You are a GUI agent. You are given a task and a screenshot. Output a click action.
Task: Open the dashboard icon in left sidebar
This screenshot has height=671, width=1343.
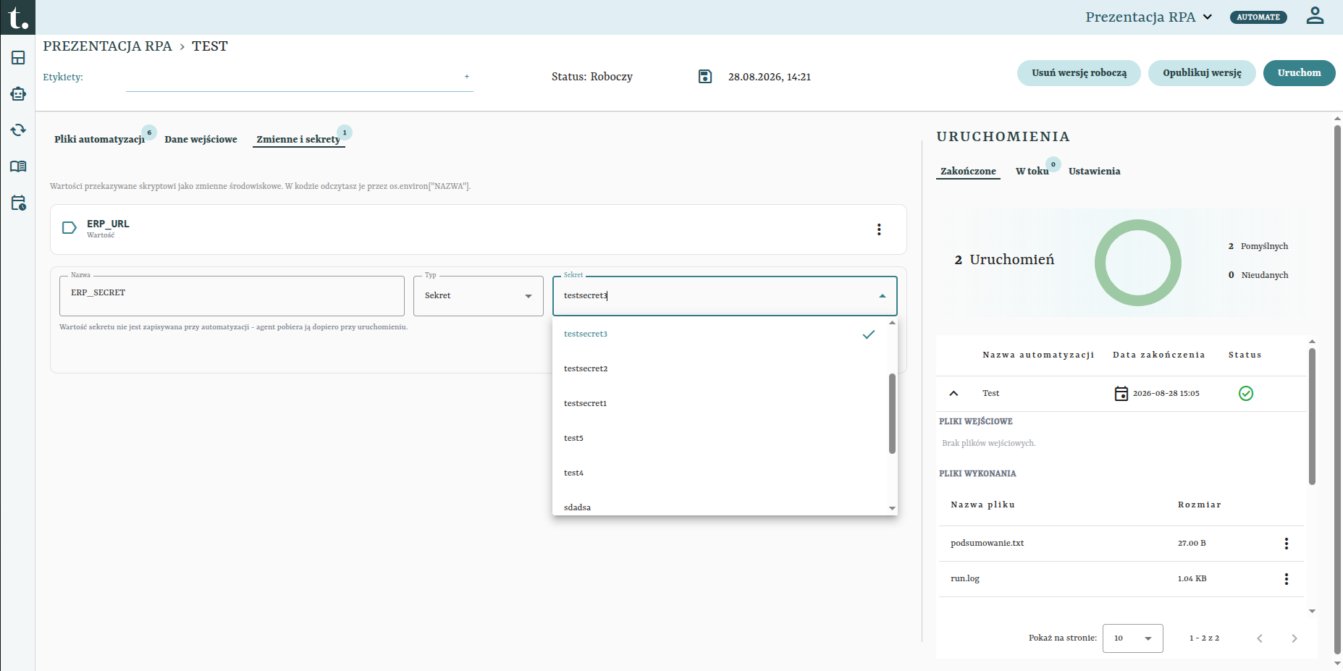tap(18, 58)
